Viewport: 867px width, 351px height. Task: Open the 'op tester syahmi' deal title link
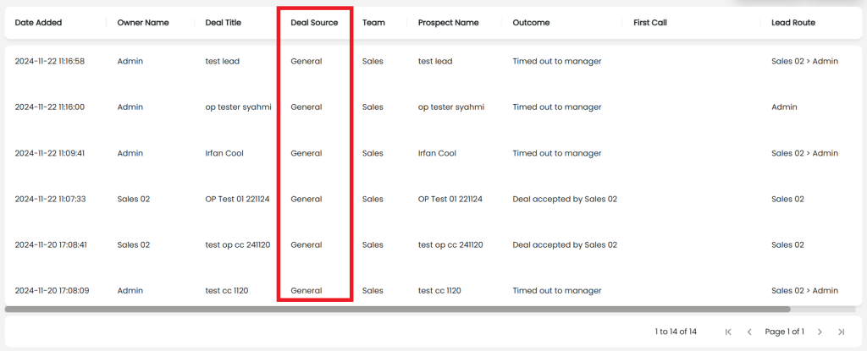[238, 107]
